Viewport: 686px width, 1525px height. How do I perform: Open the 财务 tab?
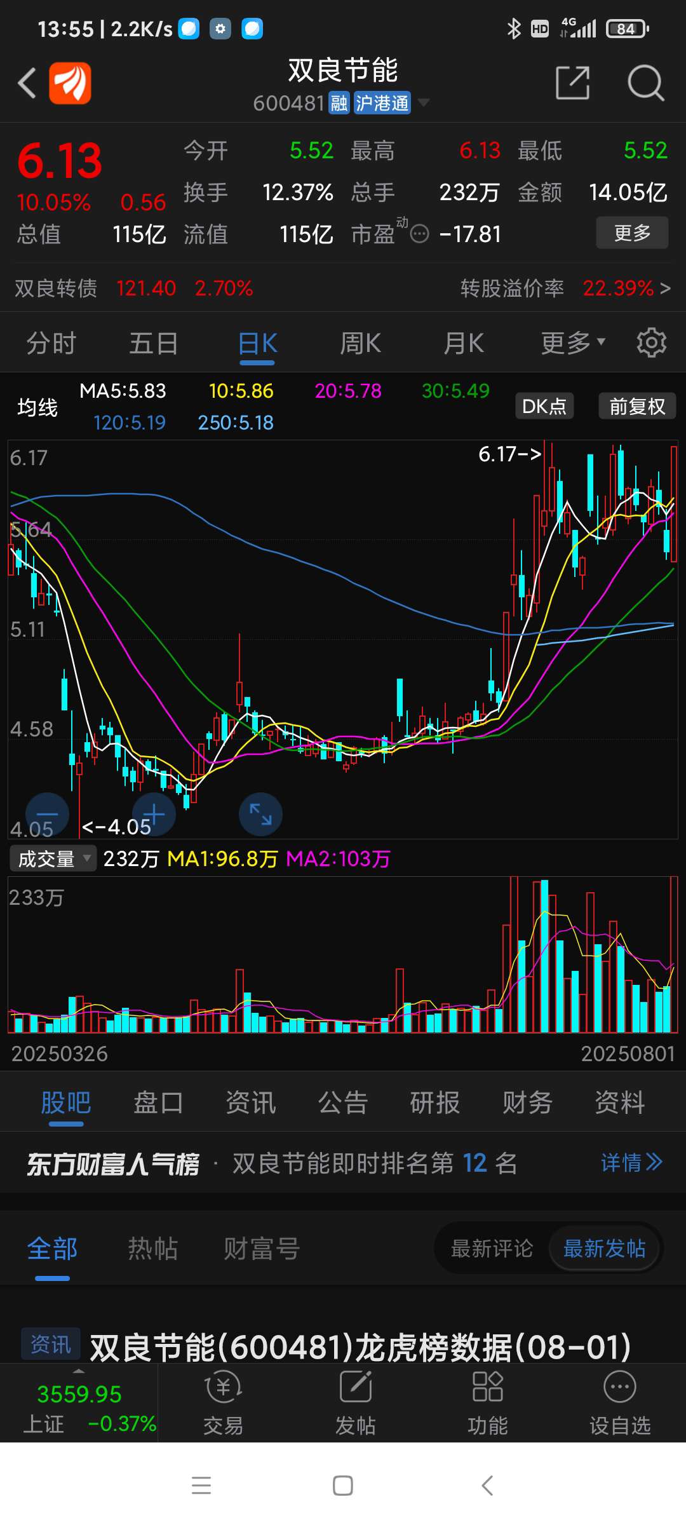527,1102
